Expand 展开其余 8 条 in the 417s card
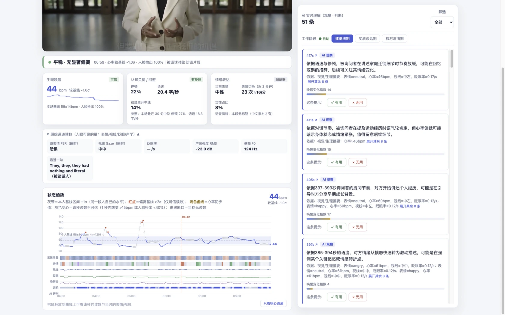505x315 pixels. pos(318,82)
